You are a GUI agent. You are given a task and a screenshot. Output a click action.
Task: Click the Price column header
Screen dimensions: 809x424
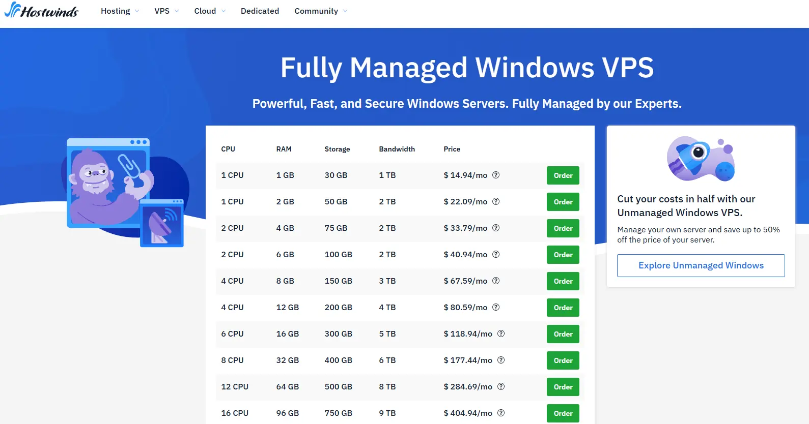[452, 149]
